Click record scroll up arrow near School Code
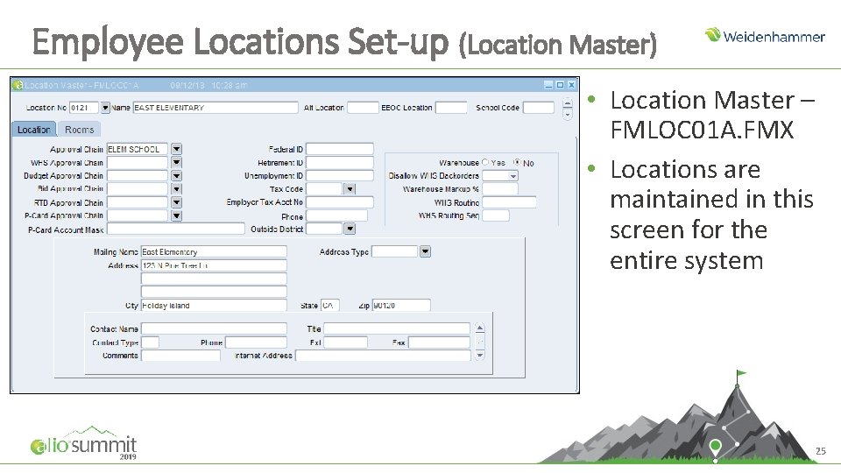 (x=568, y=103)
